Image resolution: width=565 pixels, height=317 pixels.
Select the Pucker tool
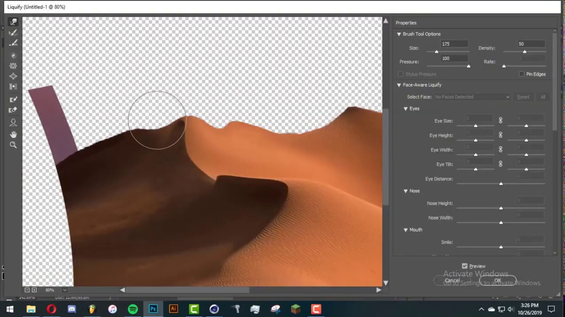click(13, 66)
